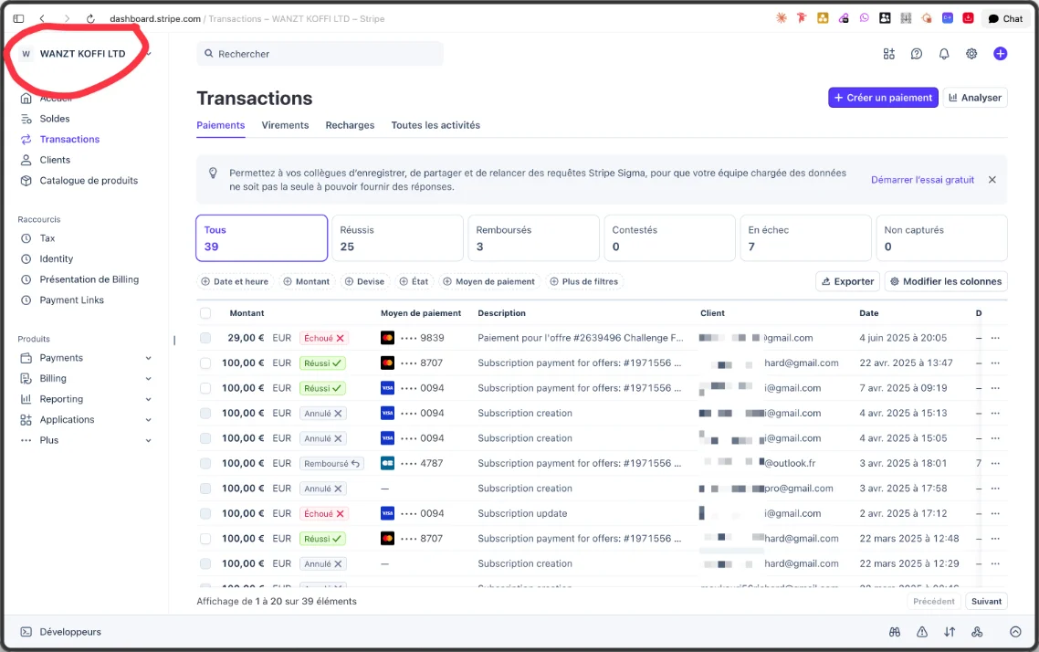Screen dimensions: 1039x652
Task: Open the notifications bell icon
Action: pos(943,54)
